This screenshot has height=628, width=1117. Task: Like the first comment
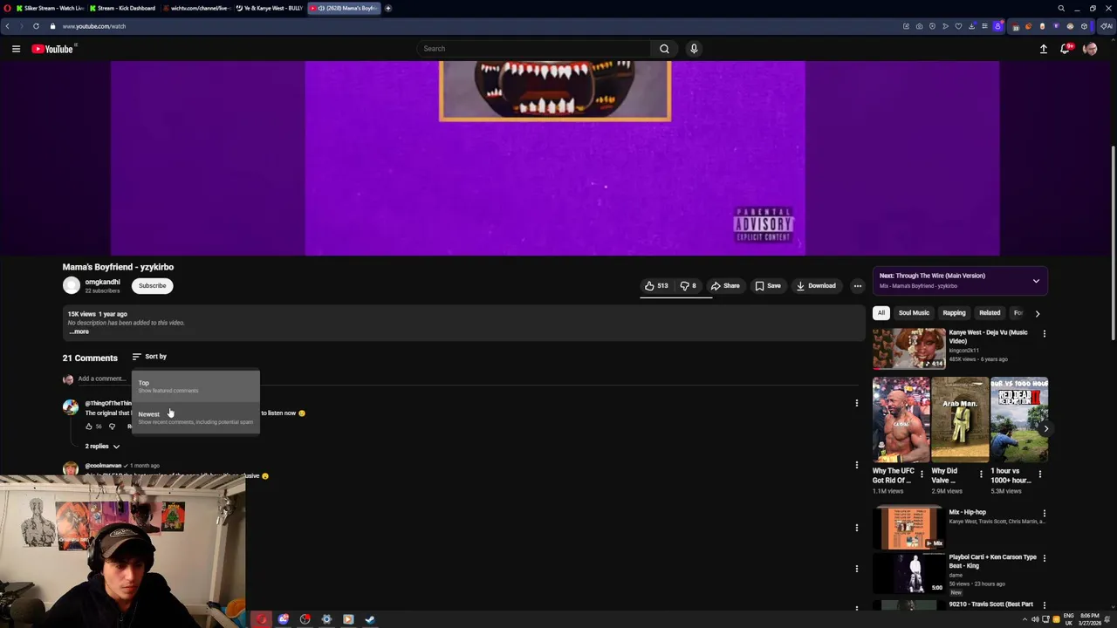coord(89,427)
